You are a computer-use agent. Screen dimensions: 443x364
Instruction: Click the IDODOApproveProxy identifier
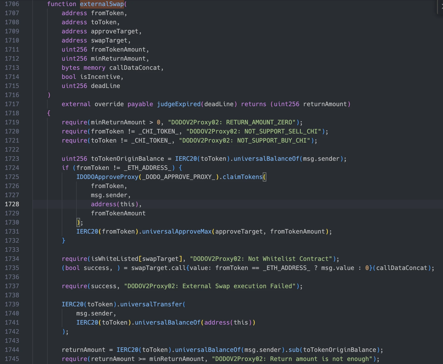point(107,177)
